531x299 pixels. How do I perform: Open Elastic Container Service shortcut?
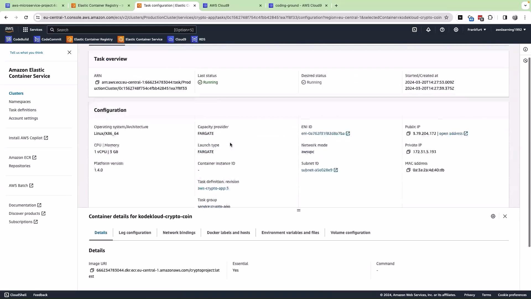[140, 39]
